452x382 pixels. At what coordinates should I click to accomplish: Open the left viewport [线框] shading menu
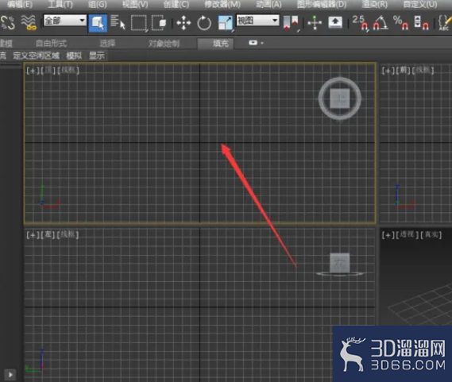click(x=68, y=234)
